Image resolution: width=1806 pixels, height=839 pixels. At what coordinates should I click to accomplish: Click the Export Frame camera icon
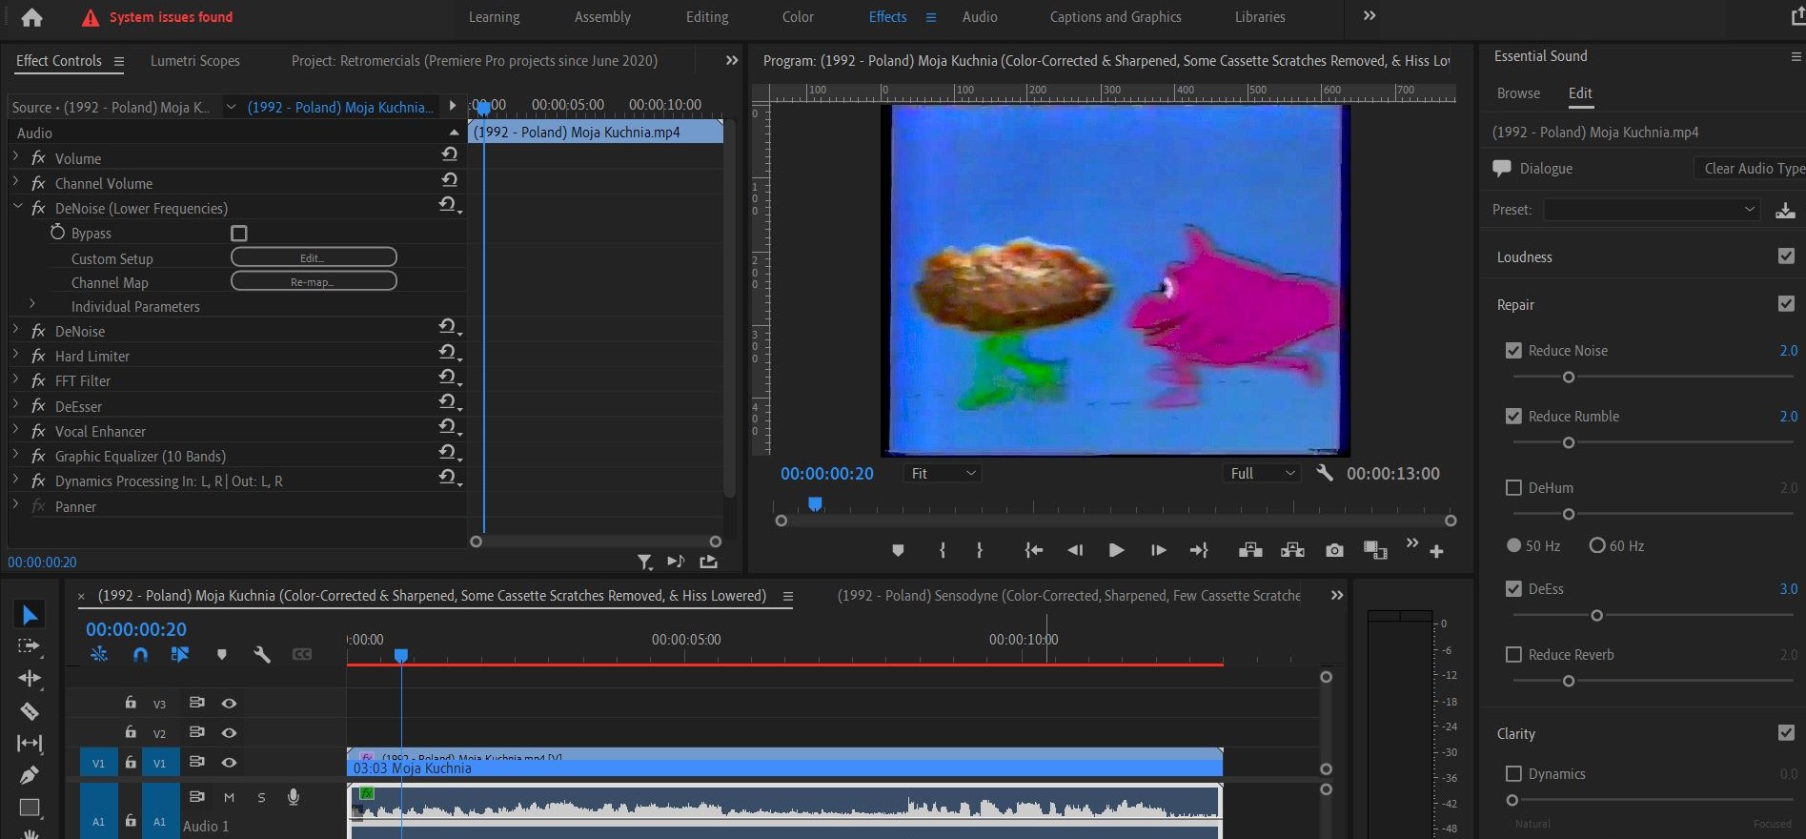pyautogui.click(x=1334, y=550)
